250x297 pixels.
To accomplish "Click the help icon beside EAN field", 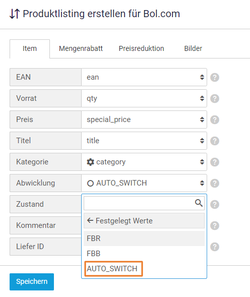I will 215,77.
